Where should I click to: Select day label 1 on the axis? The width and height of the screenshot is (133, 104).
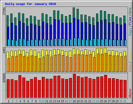(x=9, y=101)
